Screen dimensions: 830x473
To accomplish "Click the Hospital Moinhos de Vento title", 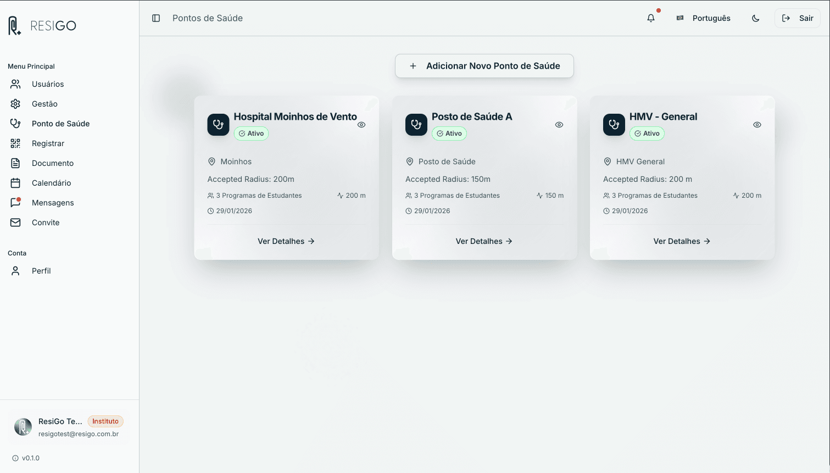I will [296, 116].
